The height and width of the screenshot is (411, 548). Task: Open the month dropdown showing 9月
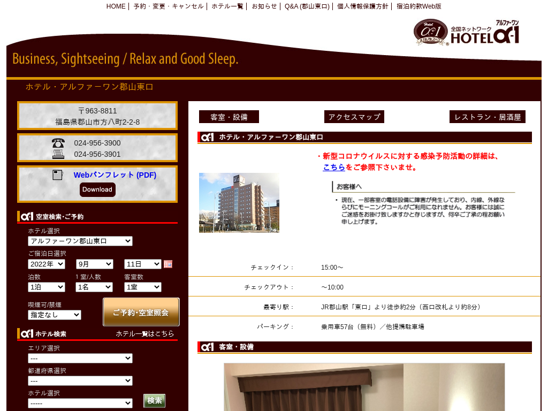click(95, 264)
